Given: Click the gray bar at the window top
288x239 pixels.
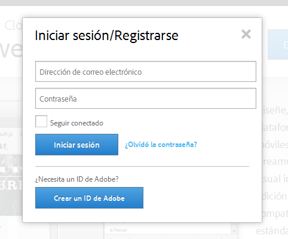Looking at the screenshot, I should click(x=144, y=3).
